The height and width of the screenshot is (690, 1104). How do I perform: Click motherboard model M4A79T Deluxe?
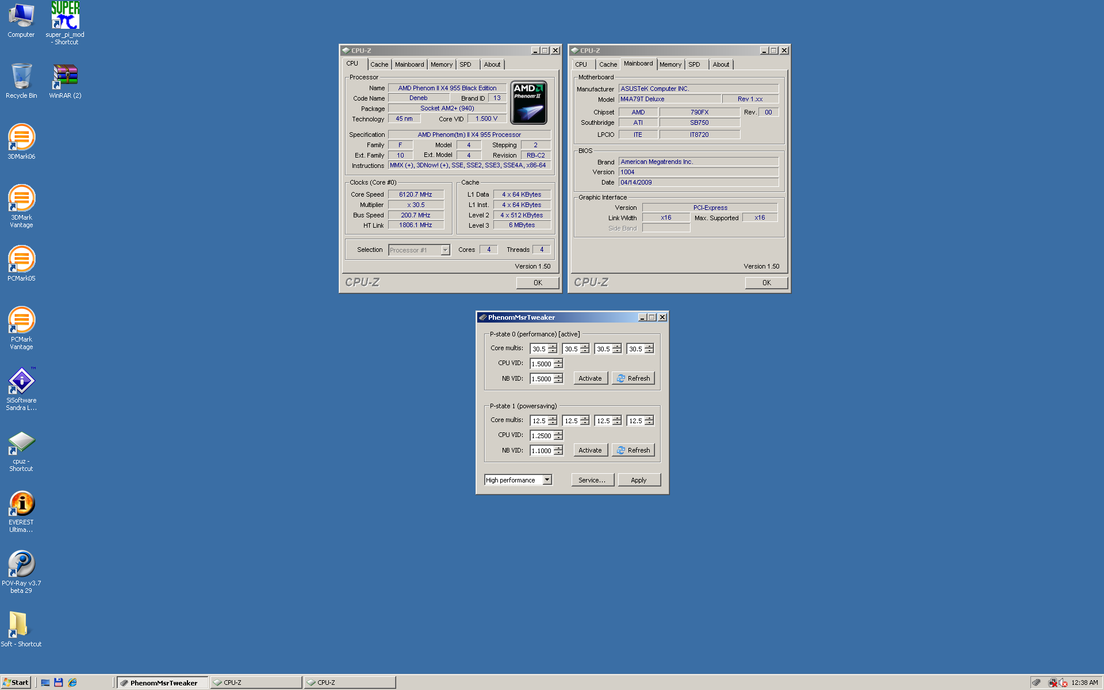(670, 99)
